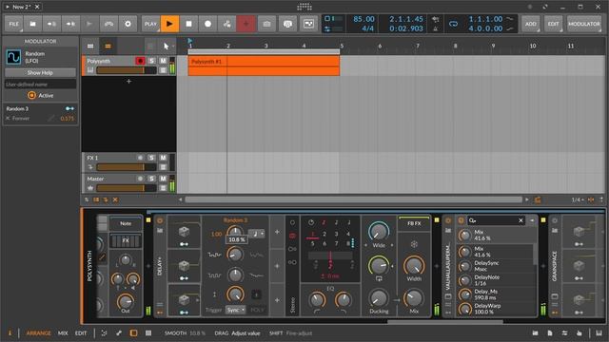Start playback with the orange play button
This screenshot has height=342, width=609.
click(x=169, y=24)
